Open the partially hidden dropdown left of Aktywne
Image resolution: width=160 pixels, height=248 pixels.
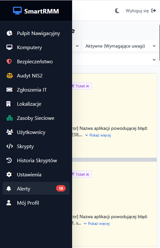[x=76, y=46]
